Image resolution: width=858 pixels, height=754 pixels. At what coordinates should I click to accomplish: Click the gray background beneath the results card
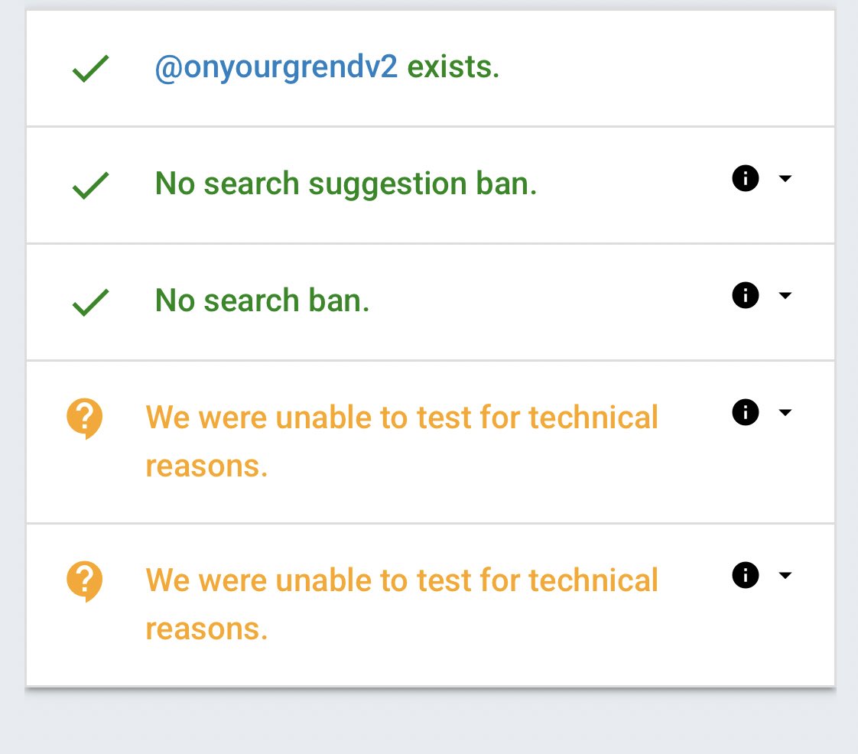[428, 723]
